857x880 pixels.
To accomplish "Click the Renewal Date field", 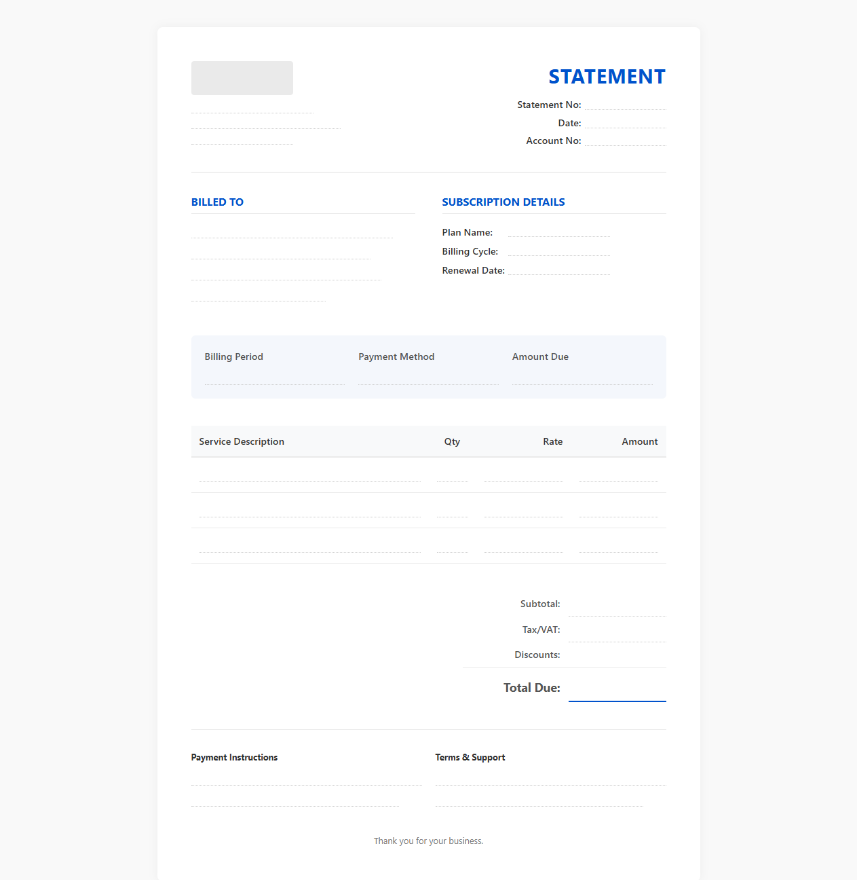I will coord(559,269).
